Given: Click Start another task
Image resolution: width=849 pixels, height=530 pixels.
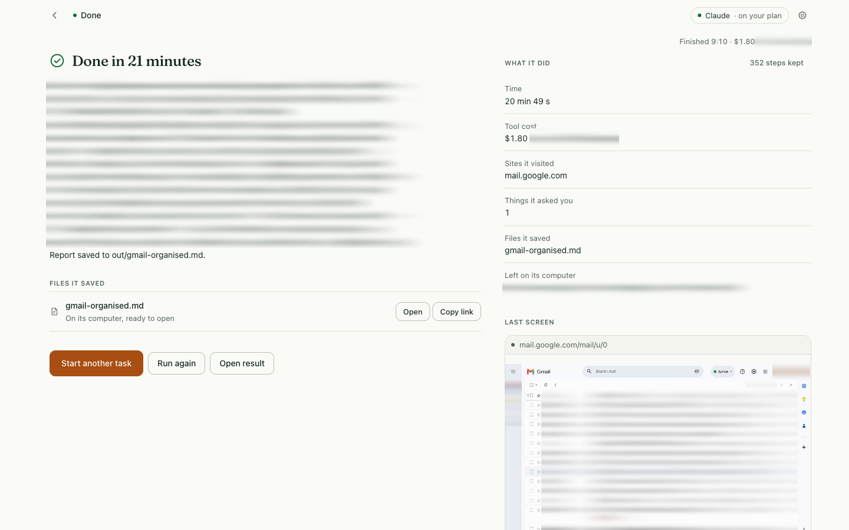Looking at the screenshot, I should (x=96, y=363).
